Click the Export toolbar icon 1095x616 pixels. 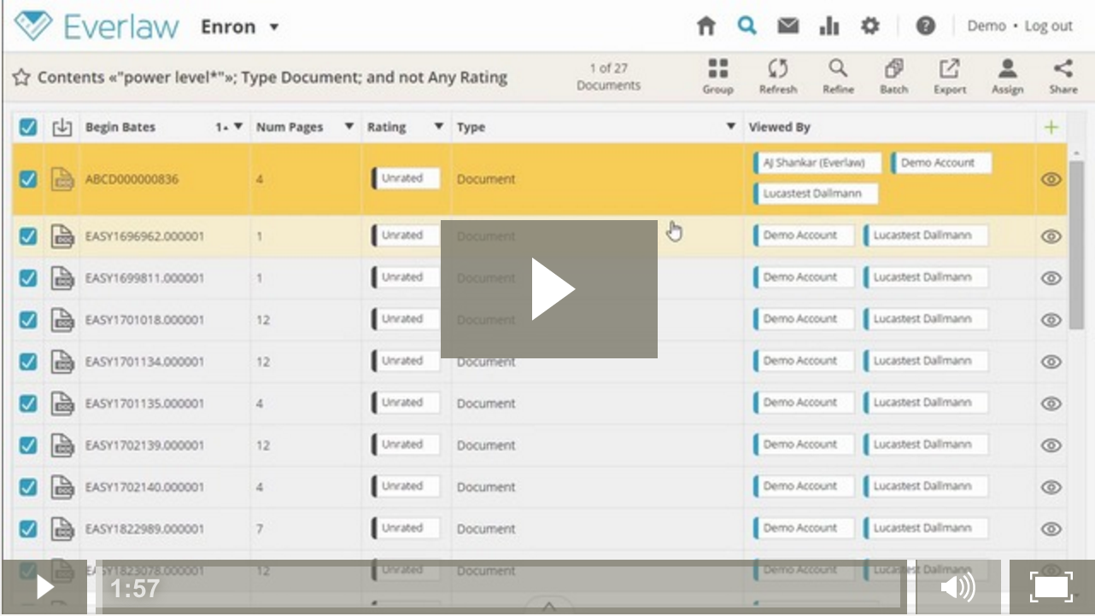(x=950, y=76)
